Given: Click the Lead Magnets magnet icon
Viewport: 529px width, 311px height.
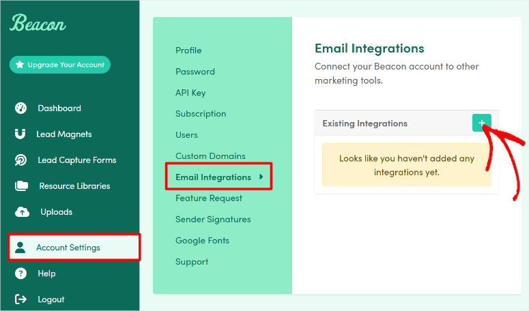Looking at the screenshot, I should (20, 134).
